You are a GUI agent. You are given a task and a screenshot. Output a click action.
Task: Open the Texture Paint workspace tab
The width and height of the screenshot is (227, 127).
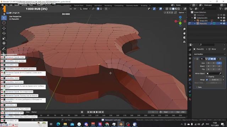(x=78, y=6)
